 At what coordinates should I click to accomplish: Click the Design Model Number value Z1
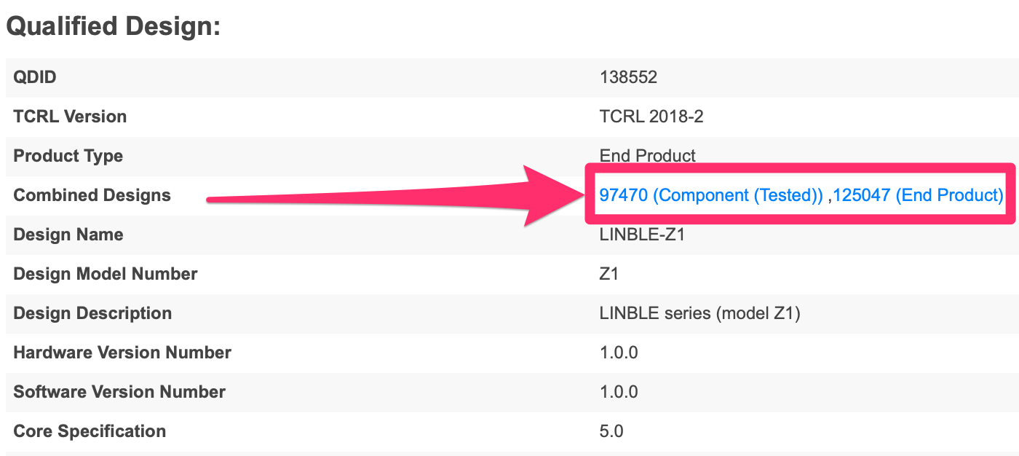pyautogui.click(x=608, y=274)
